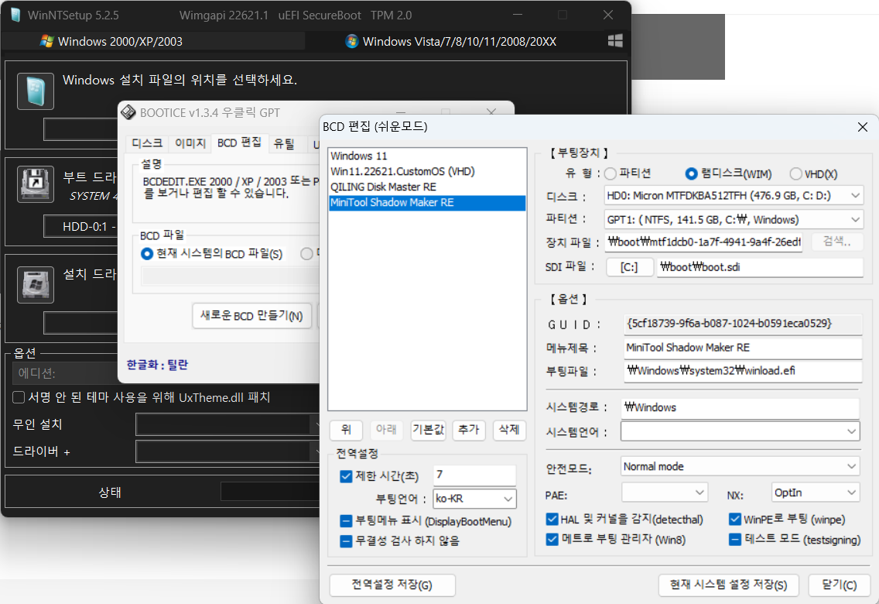This screenshot has width=879, height=604.
Task: Open the NX OptIn dropdown
Action: (x=815, y=492)
